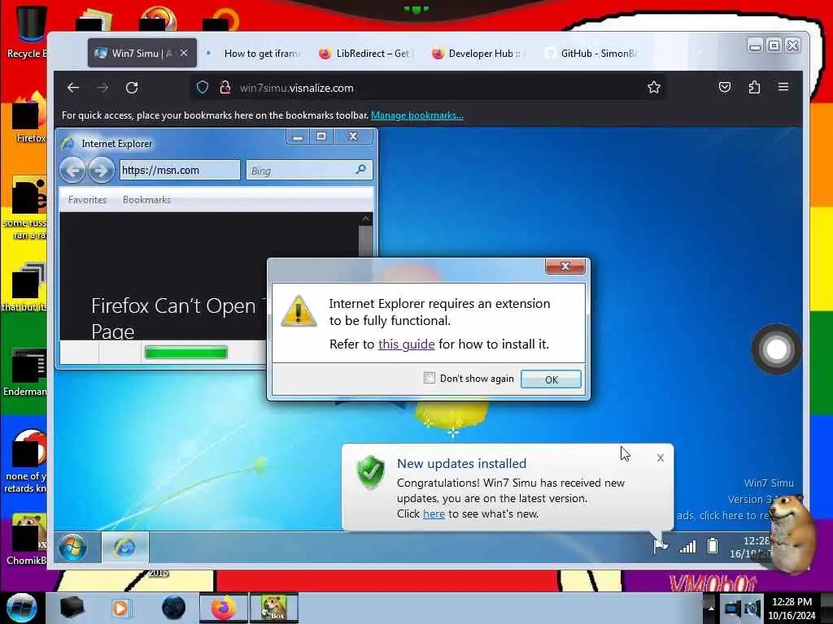Dismiss the New updates installed notification
833x624 pixels.
click(661, 457)
